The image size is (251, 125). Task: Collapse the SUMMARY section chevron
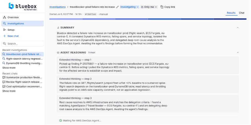point(238,28)
